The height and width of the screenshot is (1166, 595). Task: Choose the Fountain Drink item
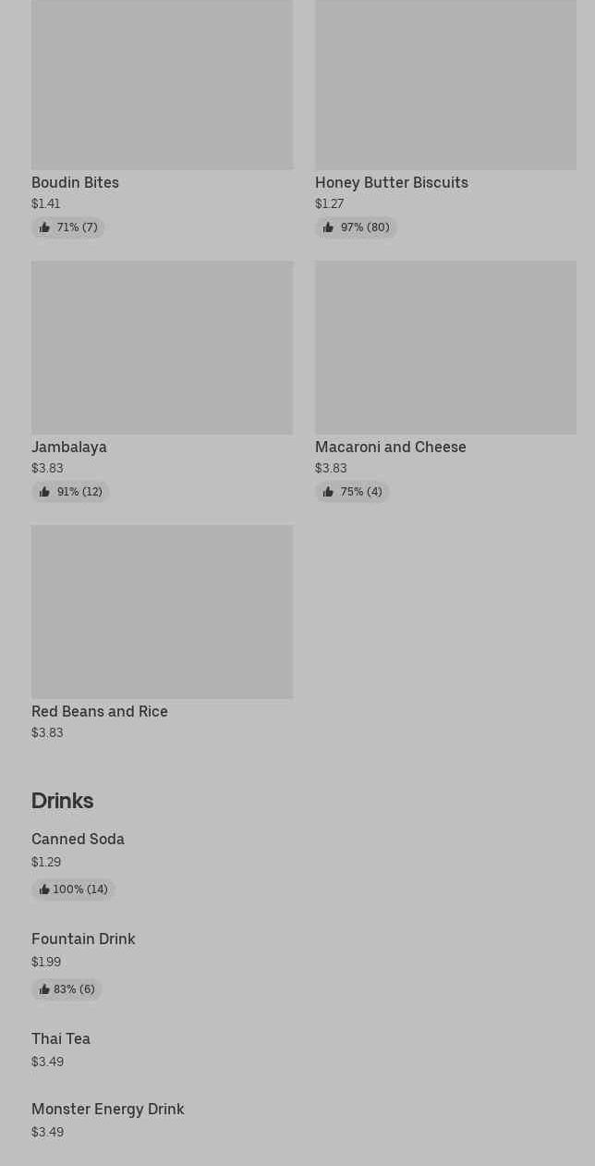tap(83, 939)
